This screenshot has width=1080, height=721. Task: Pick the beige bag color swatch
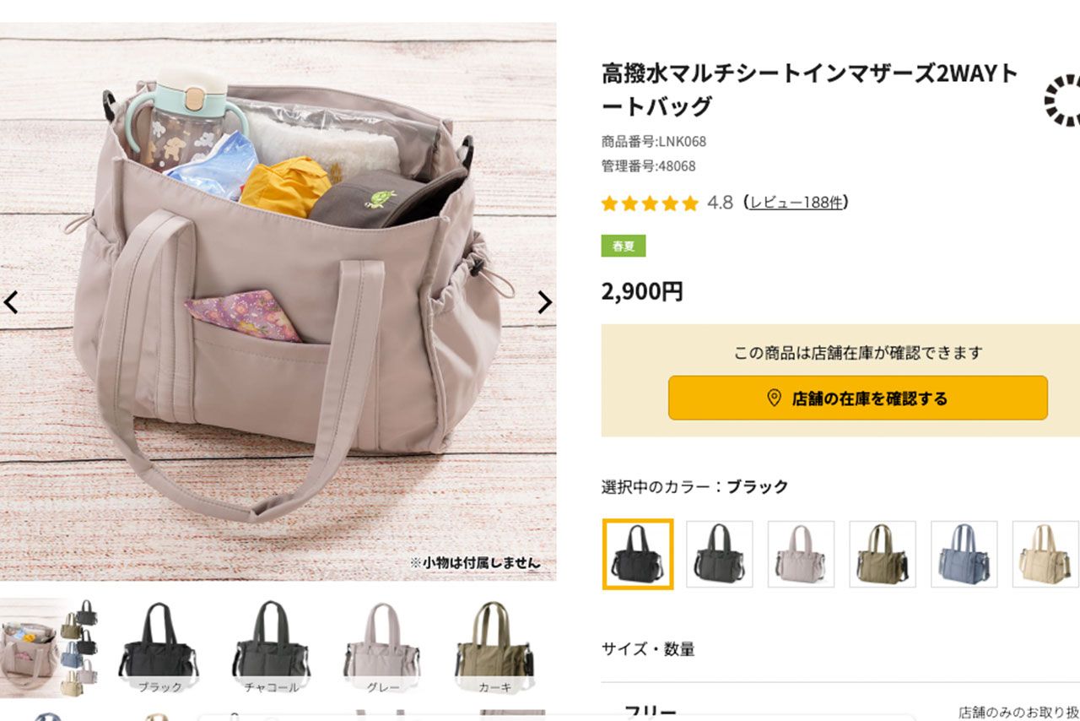click(1045, 554)
